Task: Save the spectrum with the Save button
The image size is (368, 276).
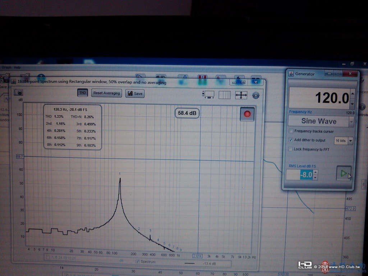Action: coord(135,93)
